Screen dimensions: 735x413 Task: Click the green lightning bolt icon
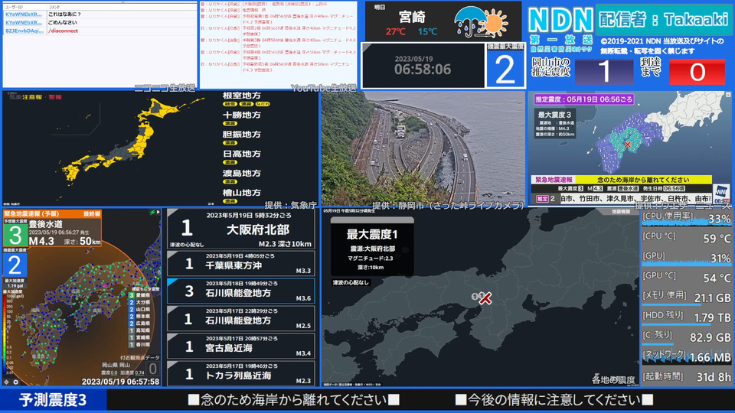pos(152,213)
